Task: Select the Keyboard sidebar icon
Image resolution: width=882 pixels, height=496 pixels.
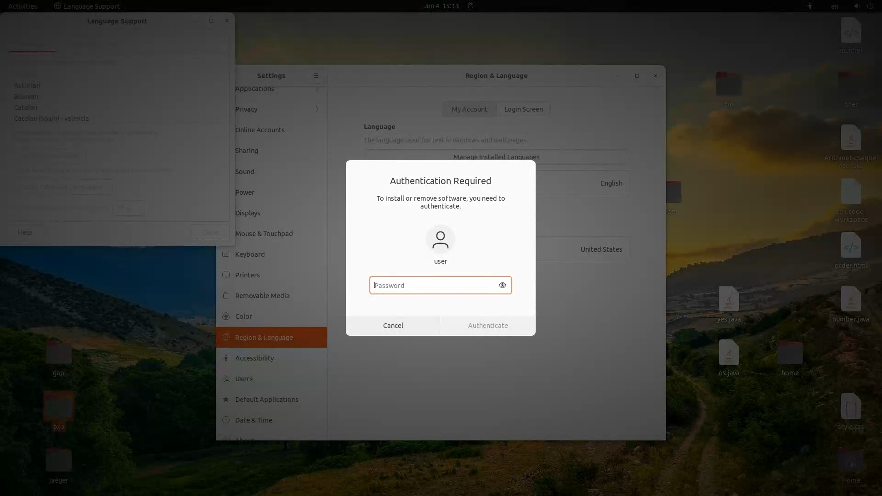Action: (x=226, y=254)
